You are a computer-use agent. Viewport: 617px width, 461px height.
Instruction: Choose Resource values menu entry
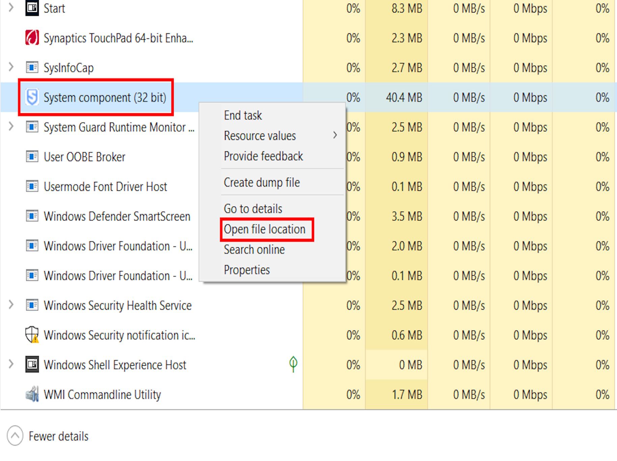point(260,136)
